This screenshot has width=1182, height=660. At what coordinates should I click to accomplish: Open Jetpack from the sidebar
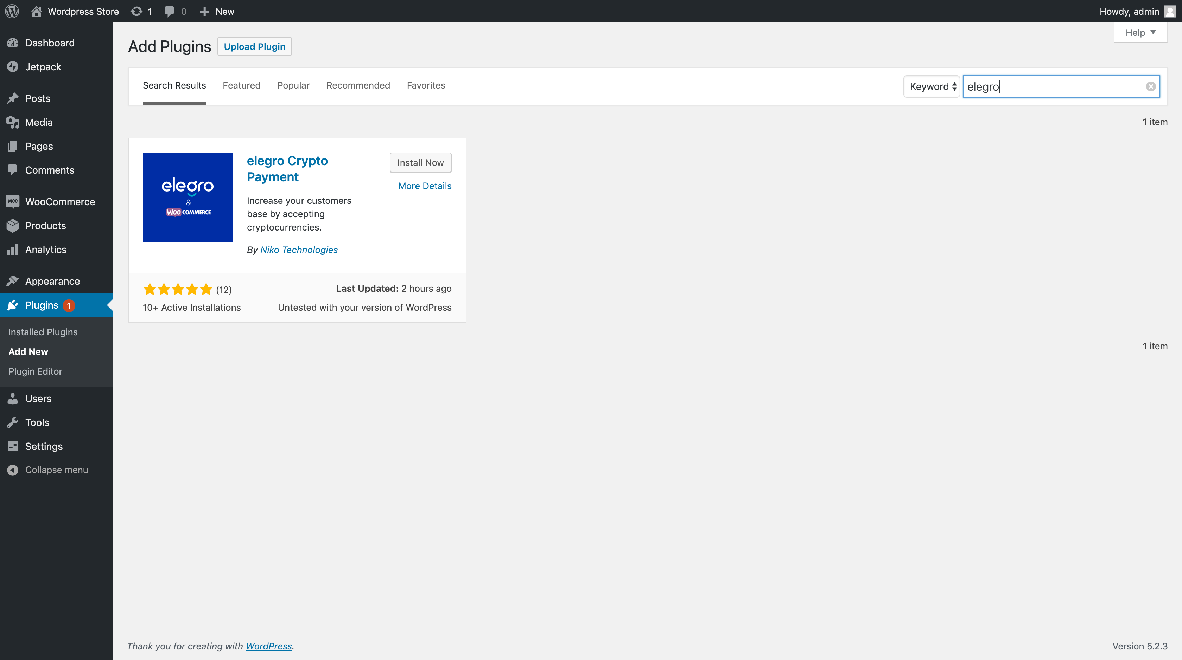(x=43, y=67)
